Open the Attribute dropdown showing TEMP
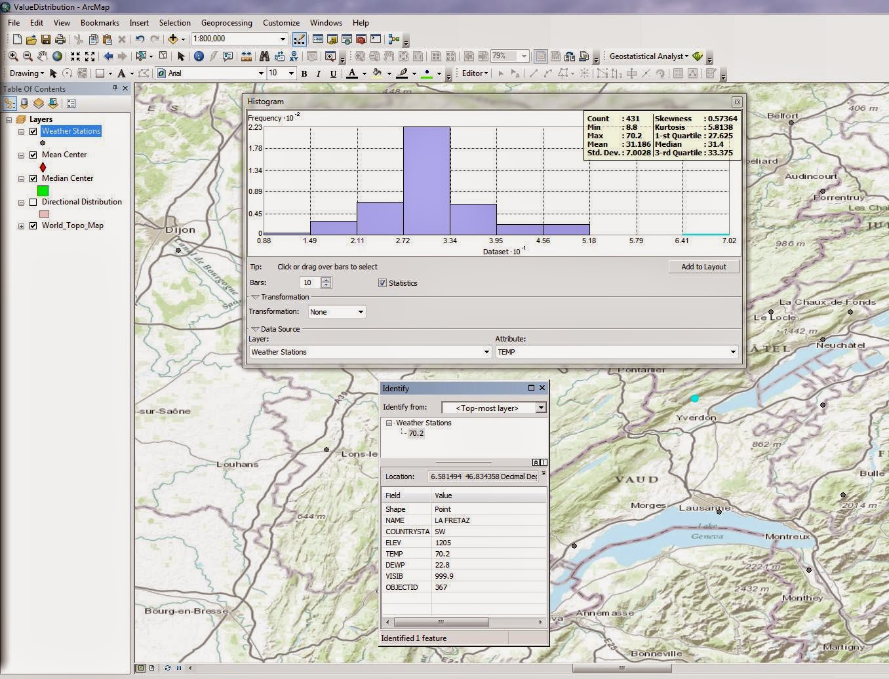 pyautogui.click(x=733, y=352)
